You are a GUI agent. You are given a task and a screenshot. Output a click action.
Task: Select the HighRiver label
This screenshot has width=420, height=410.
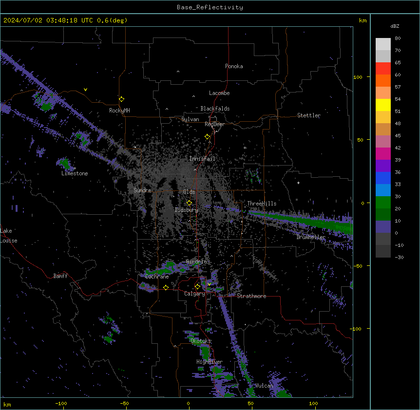(210, 362)
